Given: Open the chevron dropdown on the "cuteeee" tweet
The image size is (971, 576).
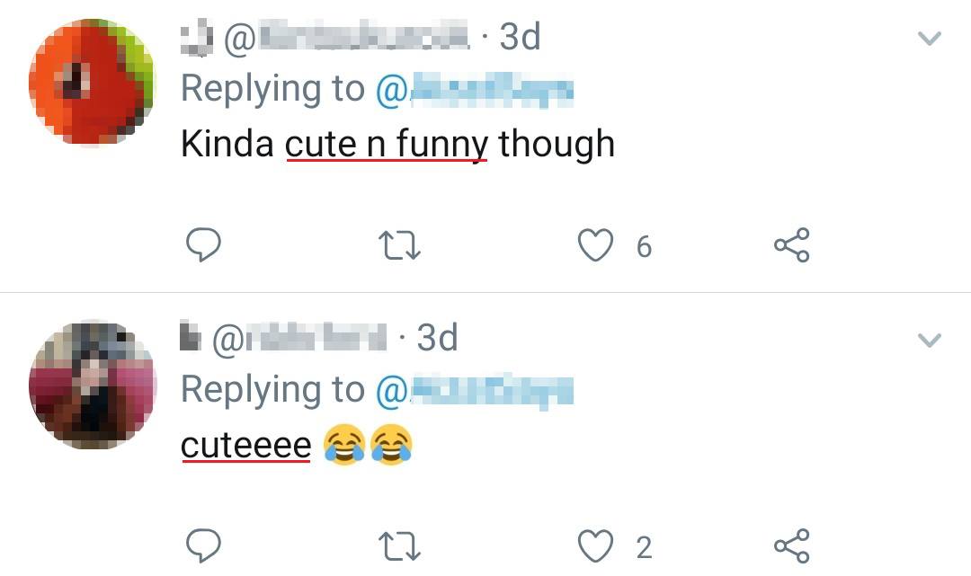Looking at the screenshot, I should (929, 340).
